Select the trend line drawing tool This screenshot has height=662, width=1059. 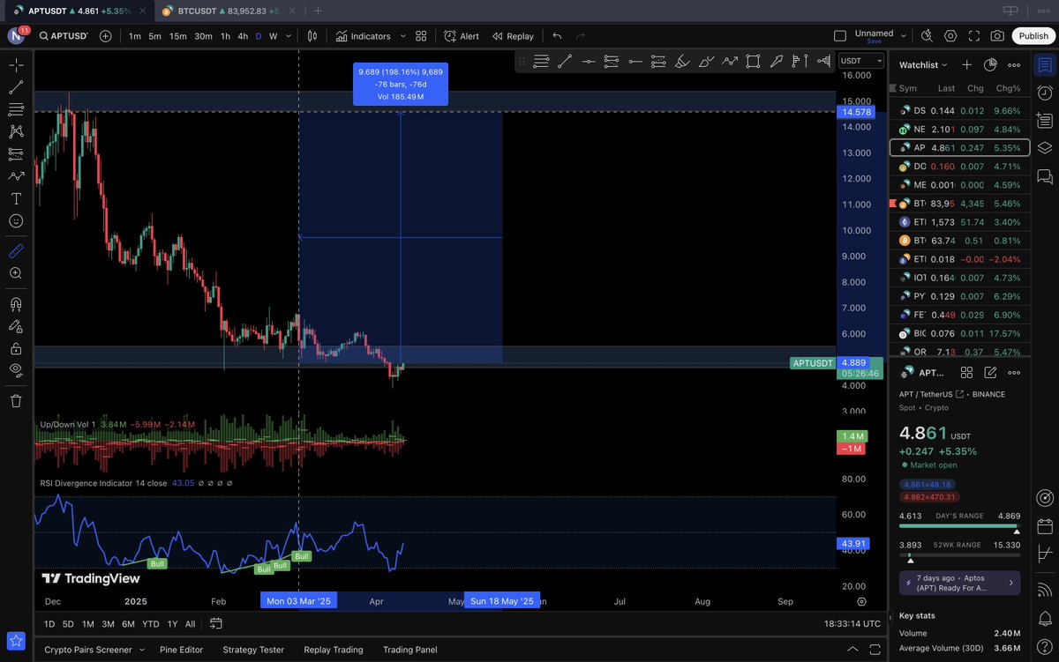click(16, 87)
